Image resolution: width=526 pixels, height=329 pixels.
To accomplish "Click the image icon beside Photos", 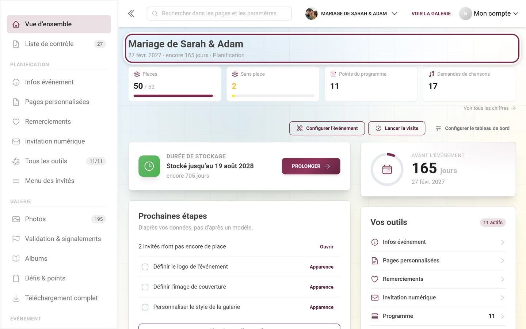I will tap(16, 219).
